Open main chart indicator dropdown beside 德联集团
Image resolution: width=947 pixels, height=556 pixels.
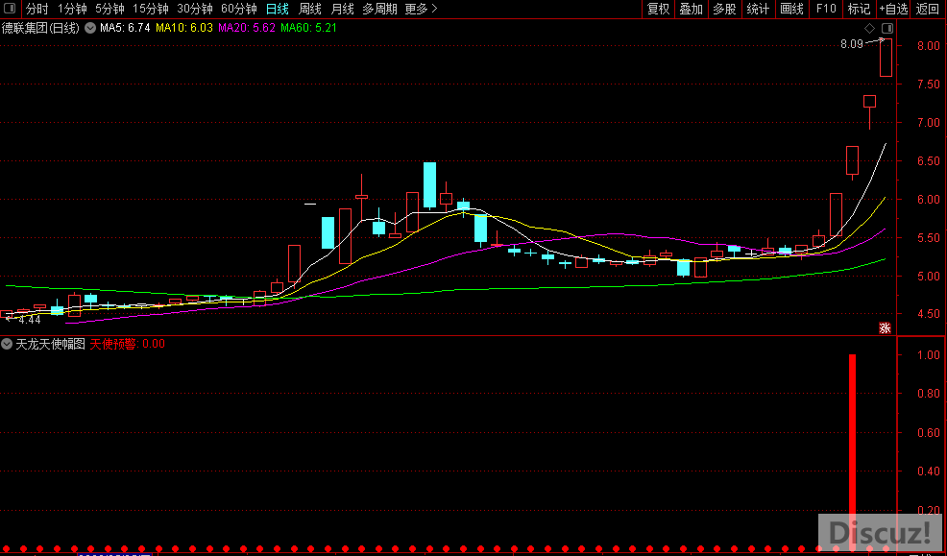pyautogui.click(x=90, y=29)
